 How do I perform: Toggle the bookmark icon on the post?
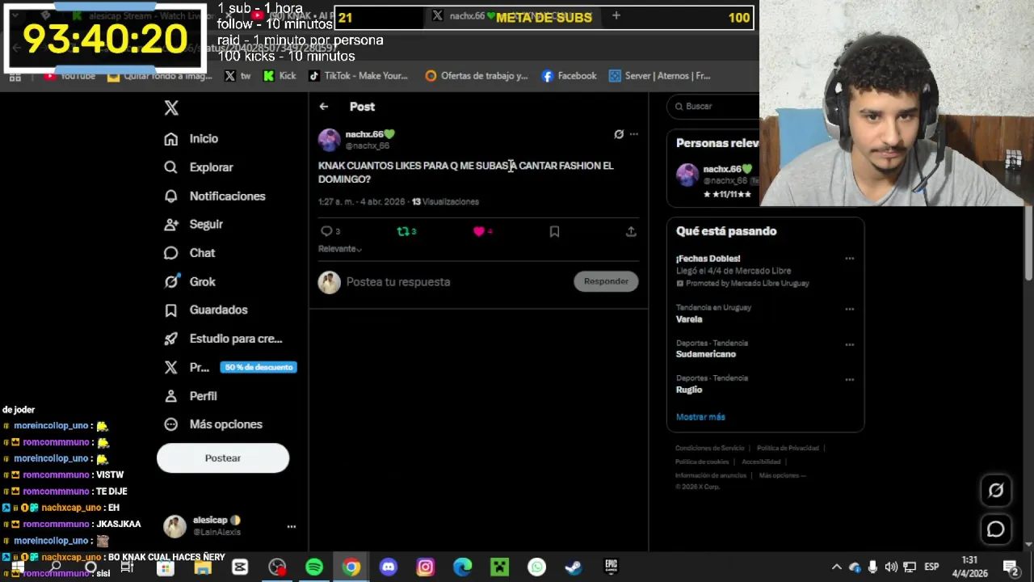pos(554,231)
